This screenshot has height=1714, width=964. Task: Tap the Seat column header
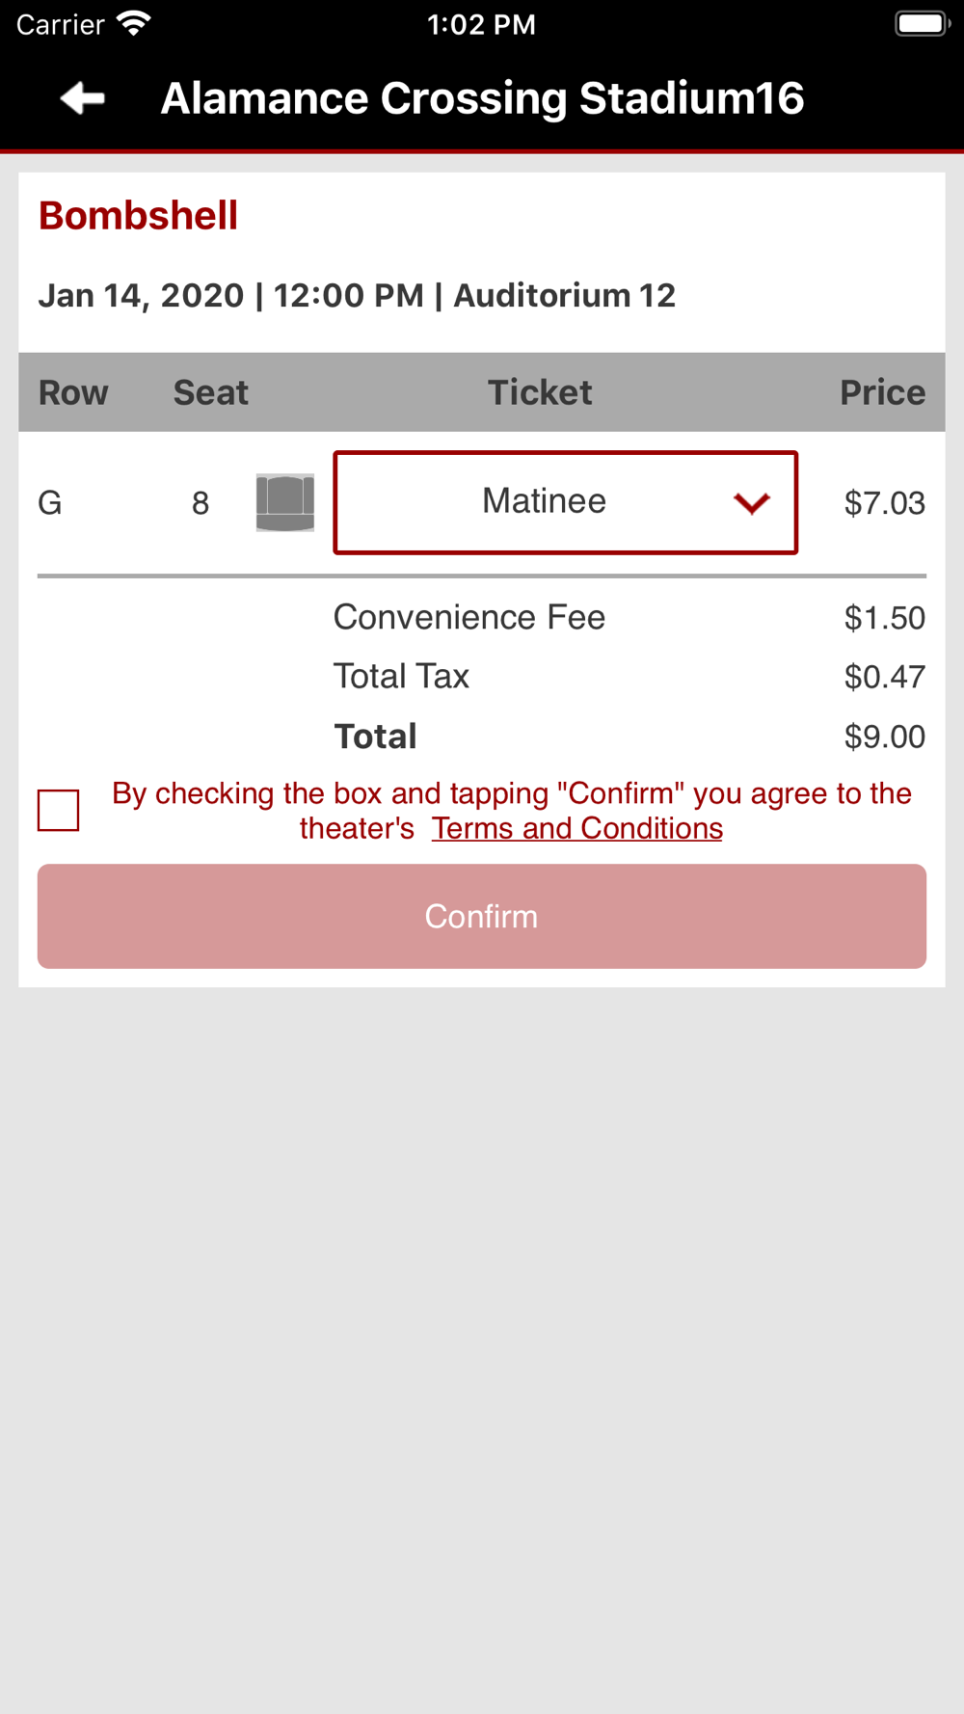pos(211,392)
